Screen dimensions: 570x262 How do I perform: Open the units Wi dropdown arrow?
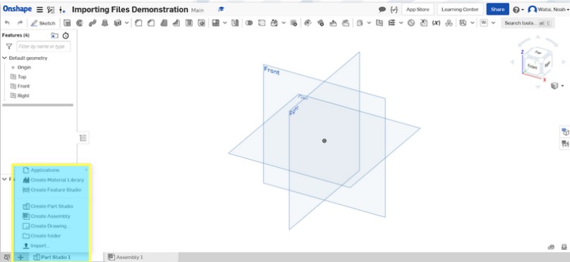point(493,23)
